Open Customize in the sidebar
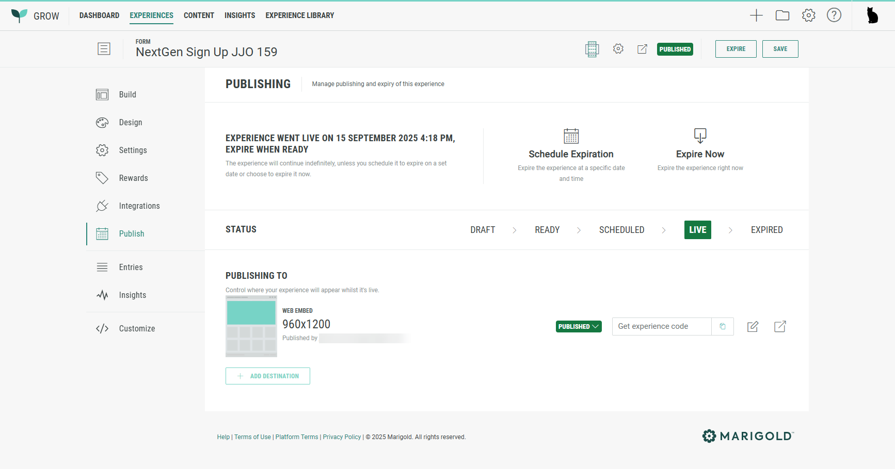The width and height of the screenshot is (895, 469). 137,329
